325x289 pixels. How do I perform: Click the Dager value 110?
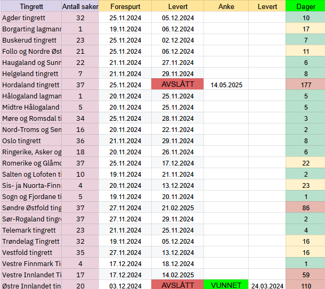point(305,285)
